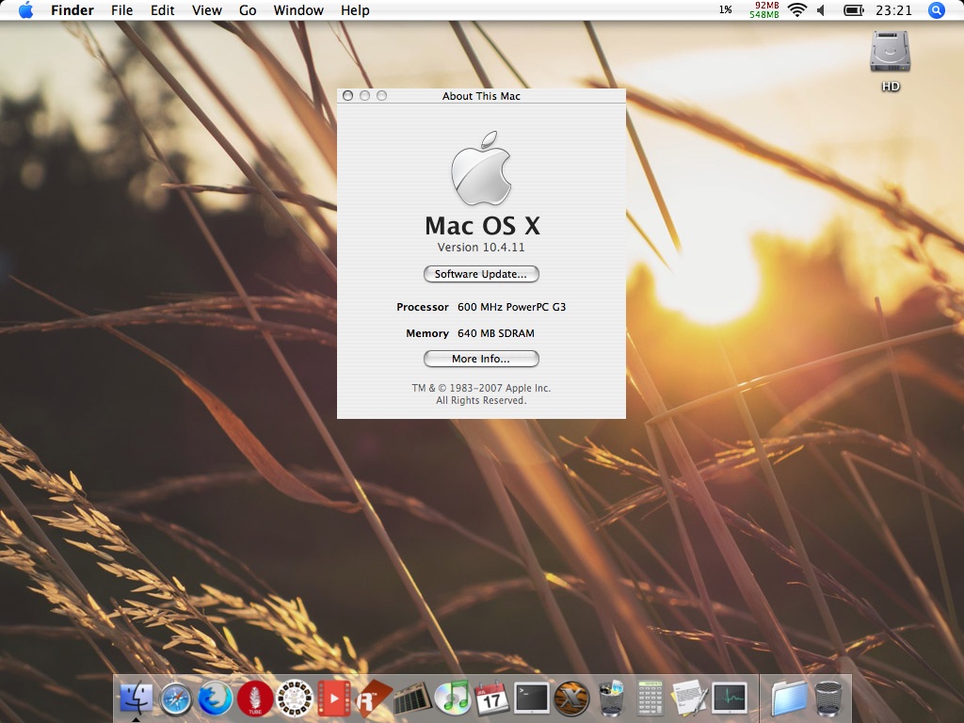Click the 640 MB SDRAM text
The image size is (964, 723).
(495, 333)
